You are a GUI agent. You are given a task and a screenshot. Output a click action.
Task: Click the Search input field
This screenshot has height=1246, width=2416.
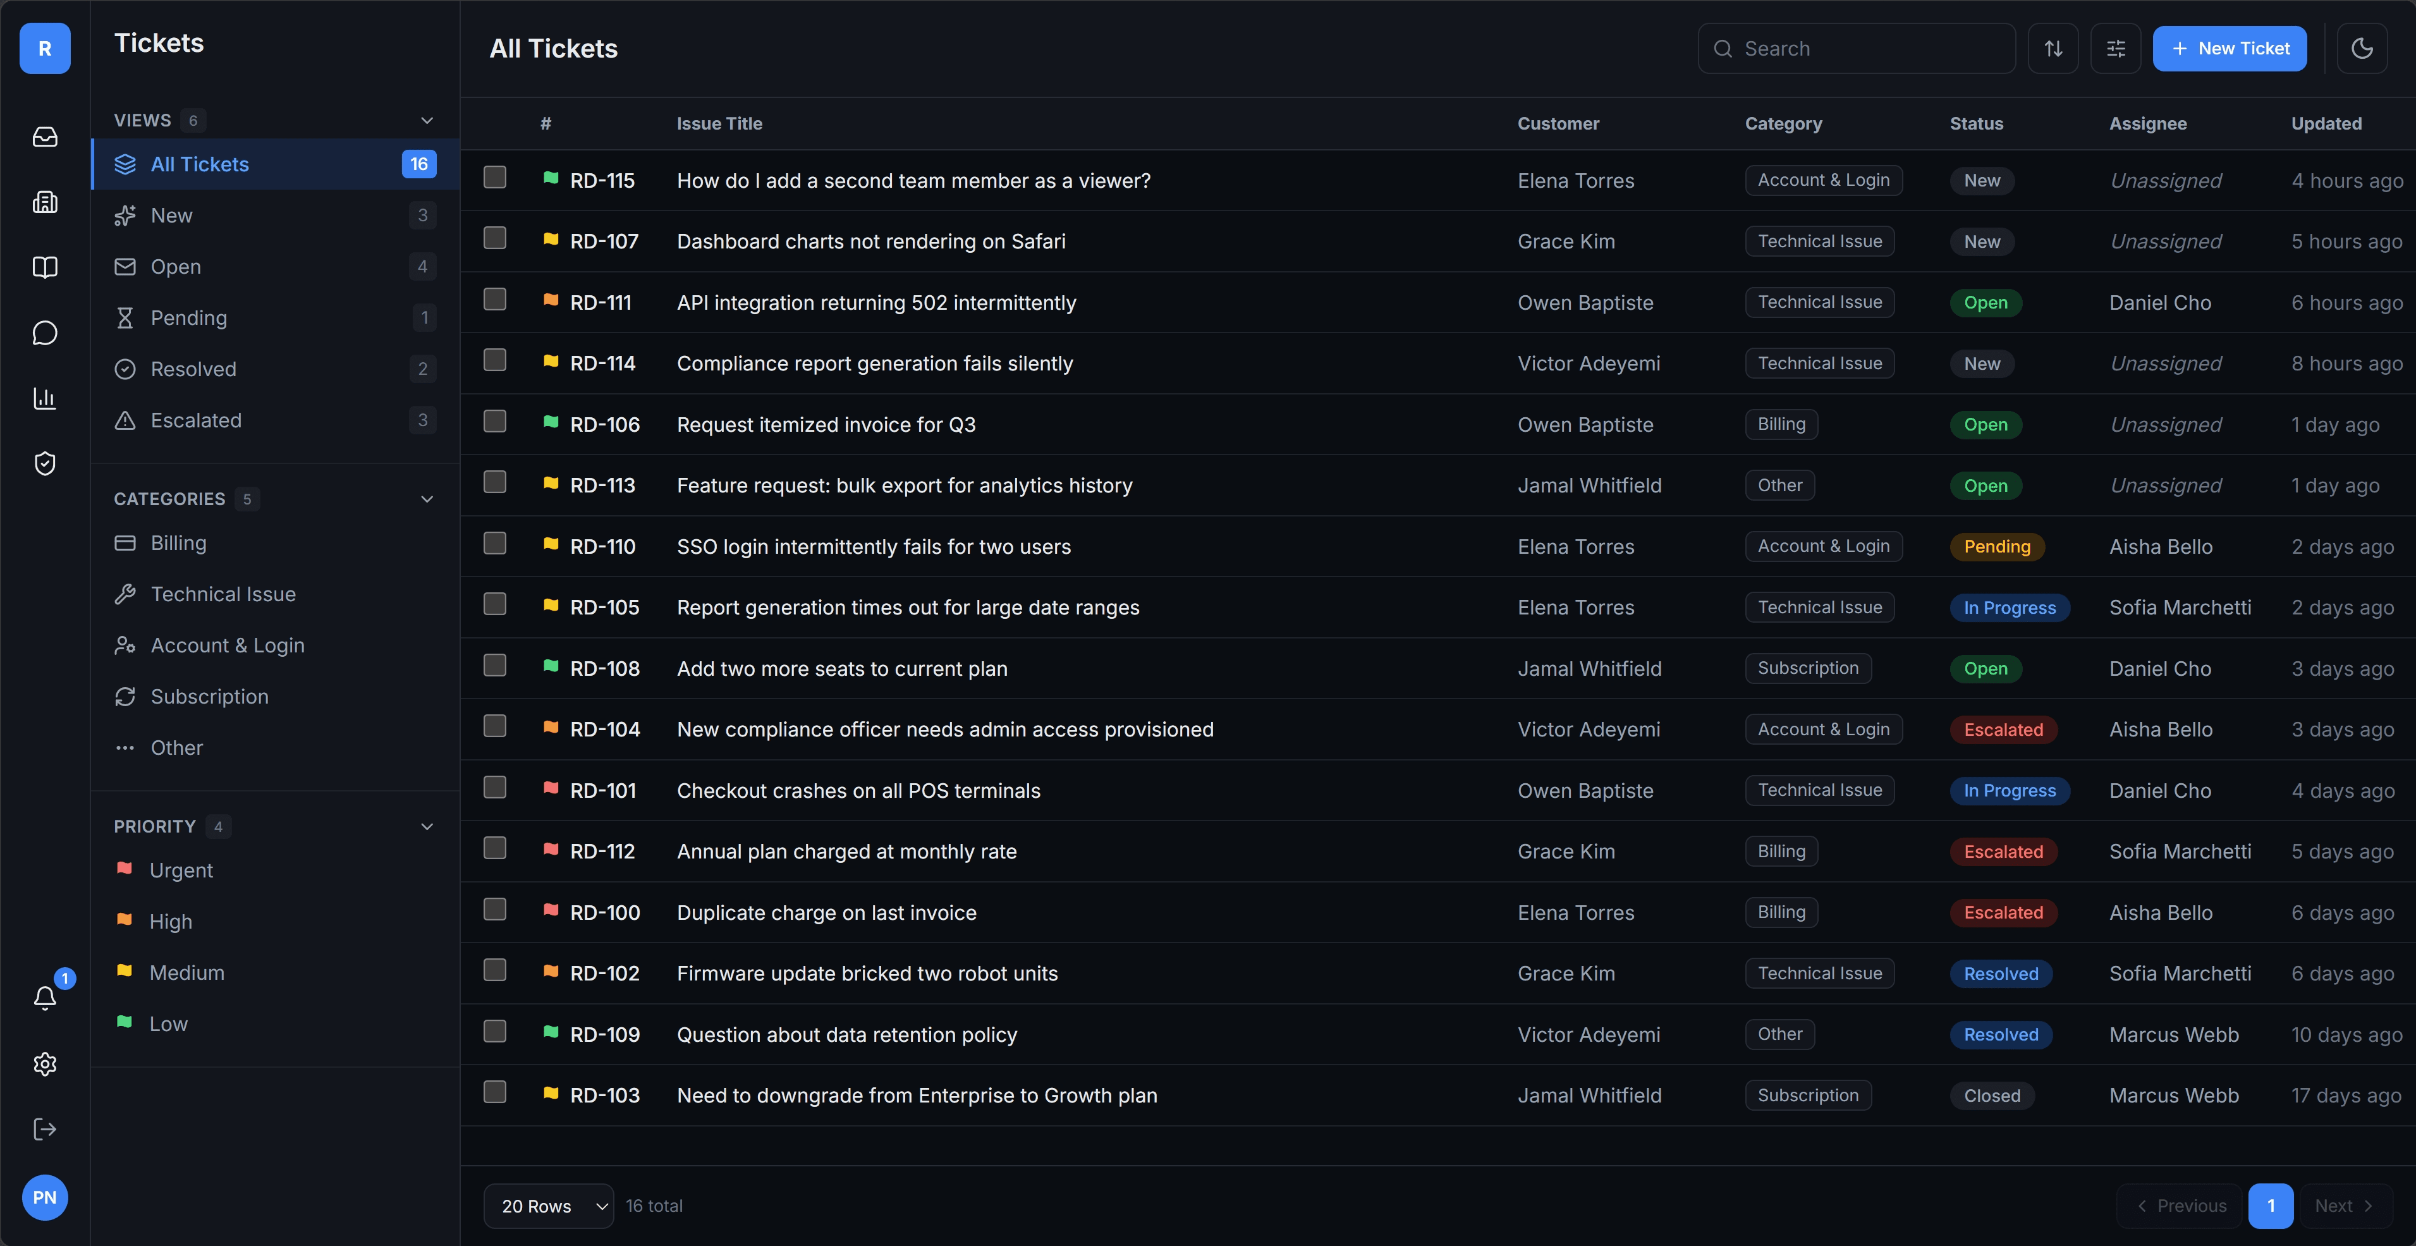click(x=1856, y=49)
